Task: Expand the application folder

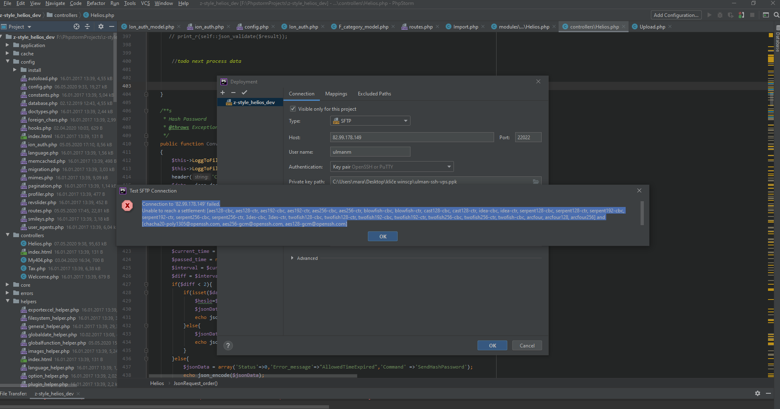Action: coord(7,45)
